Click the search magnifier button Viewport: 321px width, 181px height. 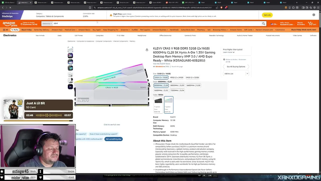coord(264,24)
